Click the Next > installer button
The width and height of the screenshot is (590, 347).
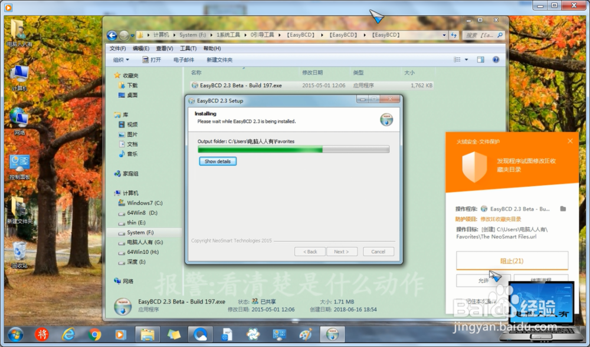click(342, 252)
